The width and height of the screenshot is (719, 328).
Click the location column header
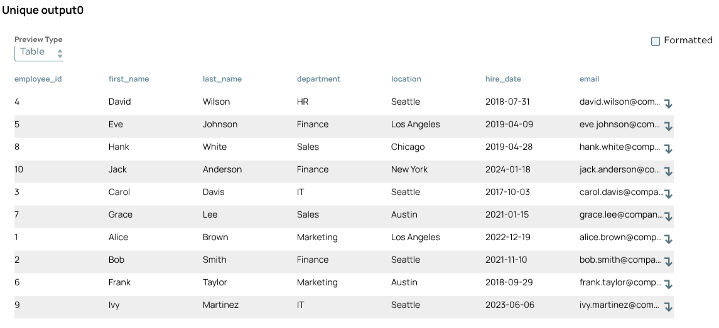[406, 79]
